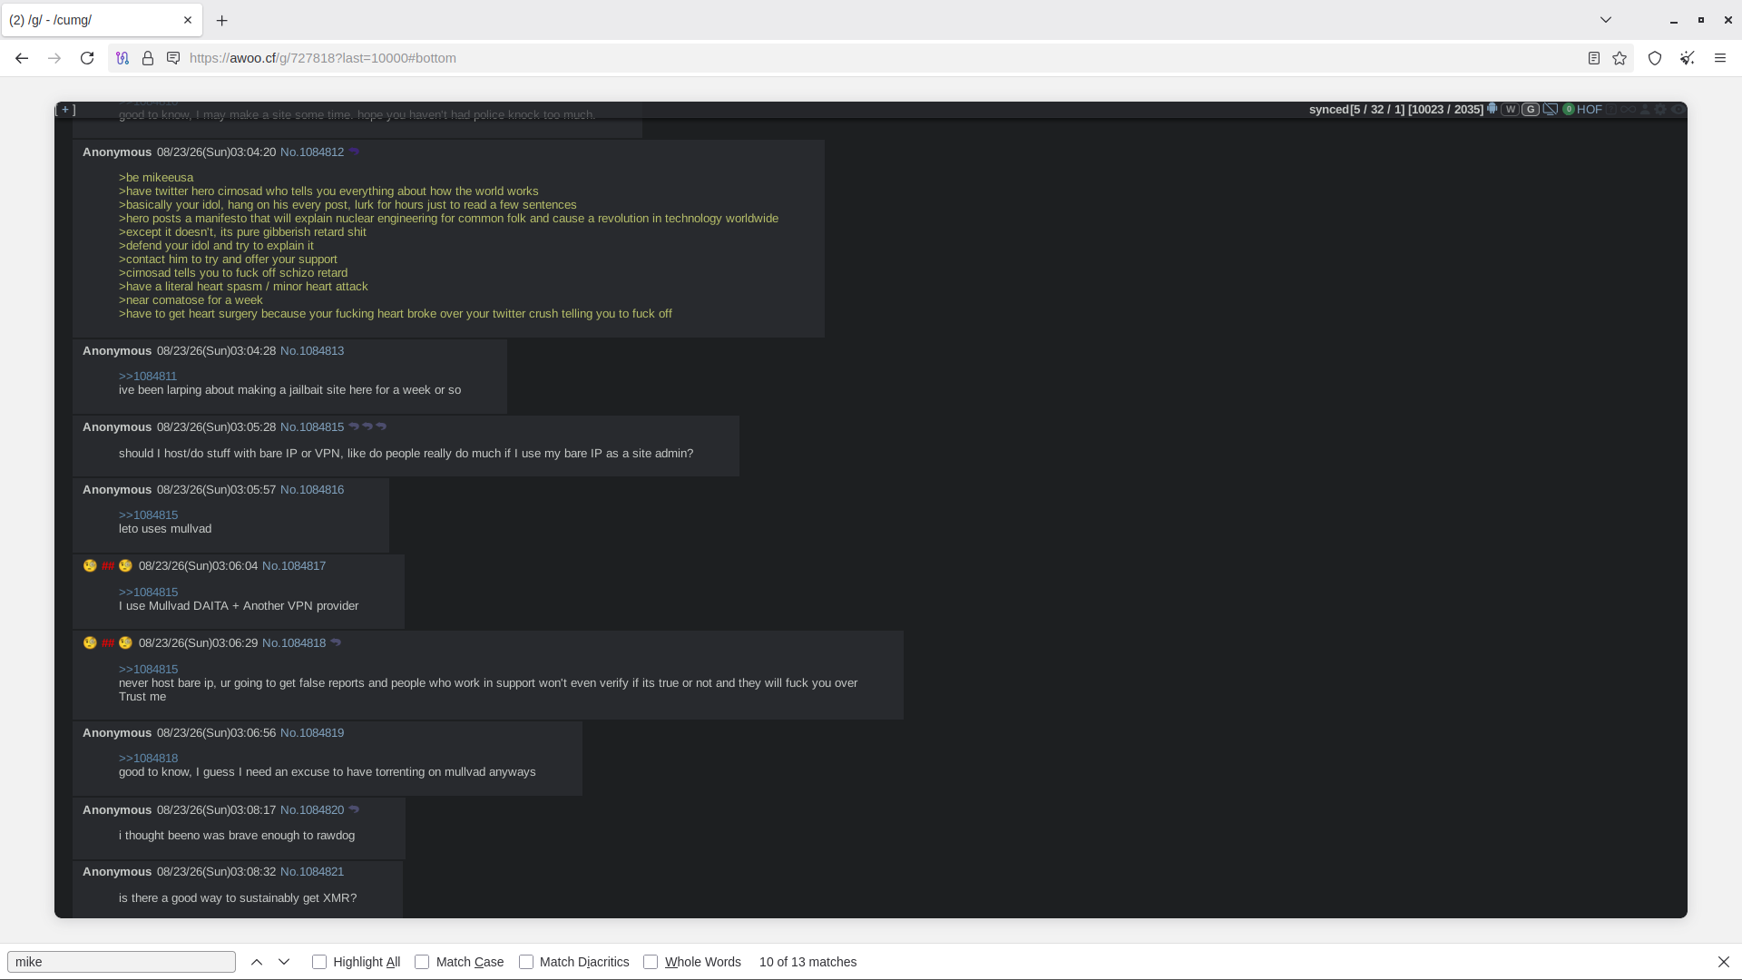Close the find bar
The image size is (1742, 980).
click(1724, 962)
